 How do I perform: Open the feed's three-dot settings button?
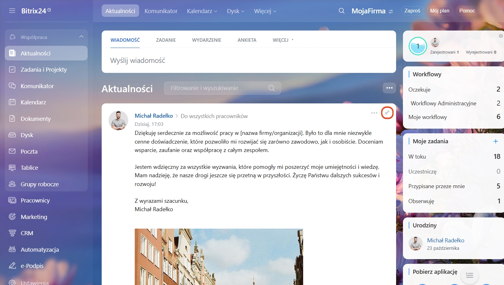pos(389,88)
